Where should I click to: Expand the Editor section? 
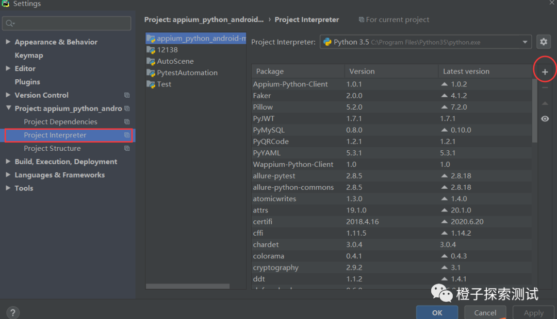8,68
